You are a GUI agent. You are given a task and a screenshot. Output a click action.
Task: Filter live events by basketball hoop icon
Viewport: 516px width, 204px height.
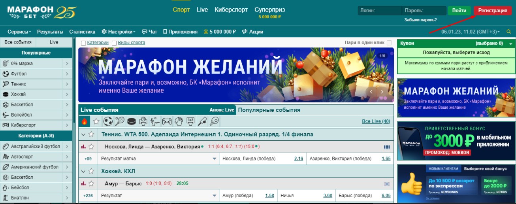pyautogui.click(x=143, y=121)
